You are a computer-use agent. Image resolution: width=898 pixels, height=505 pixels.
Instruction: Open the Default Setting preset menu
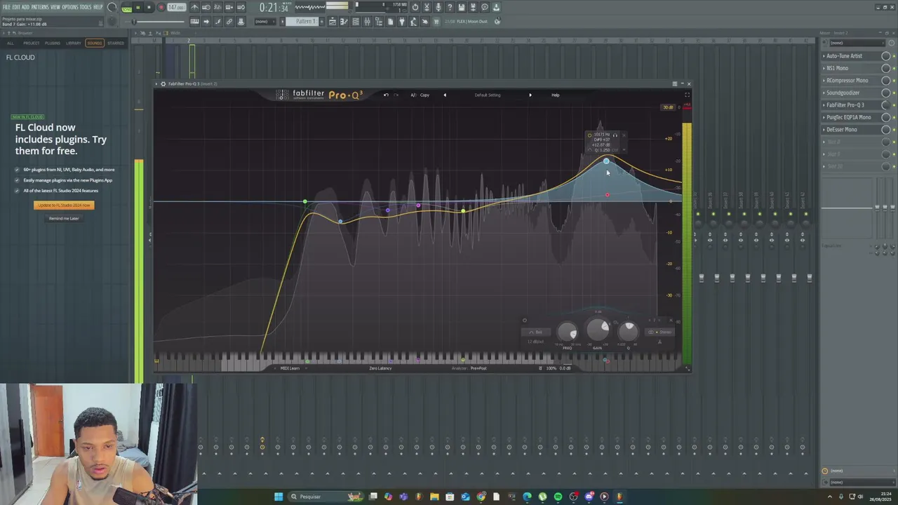point(488,95)
